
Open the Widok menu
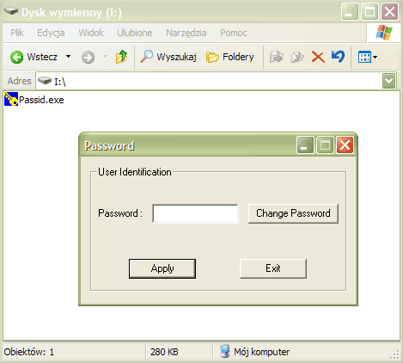(91, 33)
